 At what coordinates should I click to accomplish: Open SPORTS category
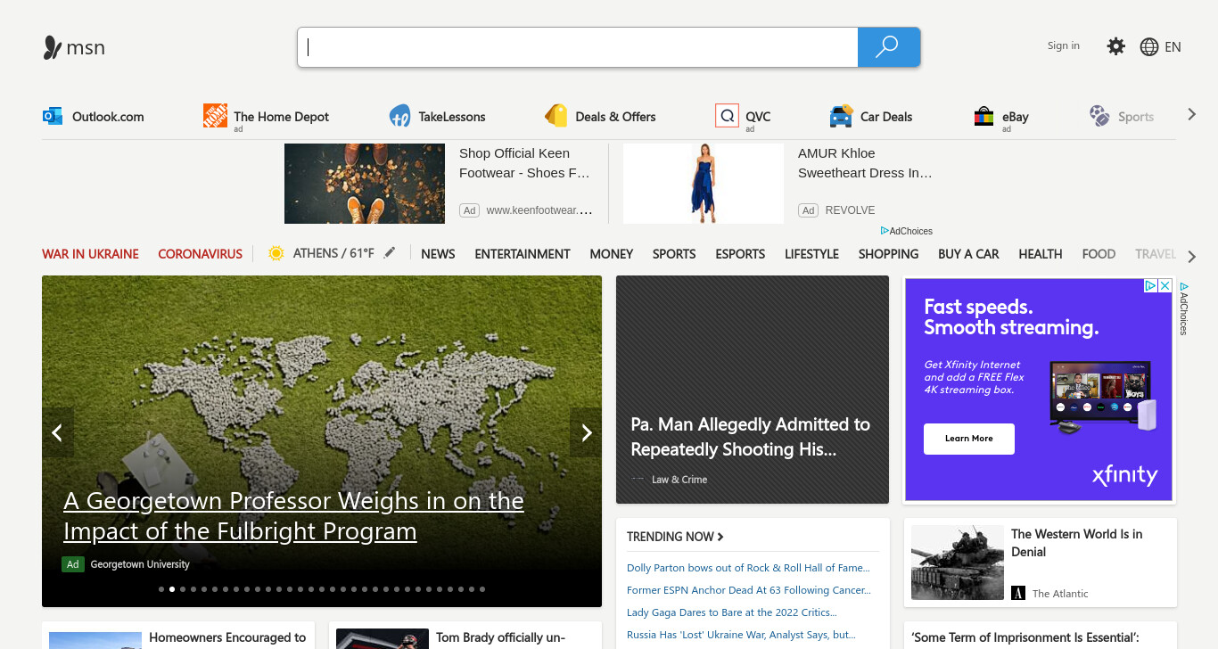pyautogui.click(x=674, y=254)
